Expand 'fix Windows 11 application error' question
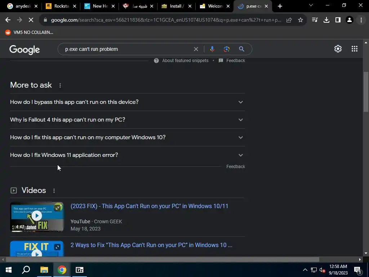The width and height of the screenshot is (369, 277). [128, 155]
